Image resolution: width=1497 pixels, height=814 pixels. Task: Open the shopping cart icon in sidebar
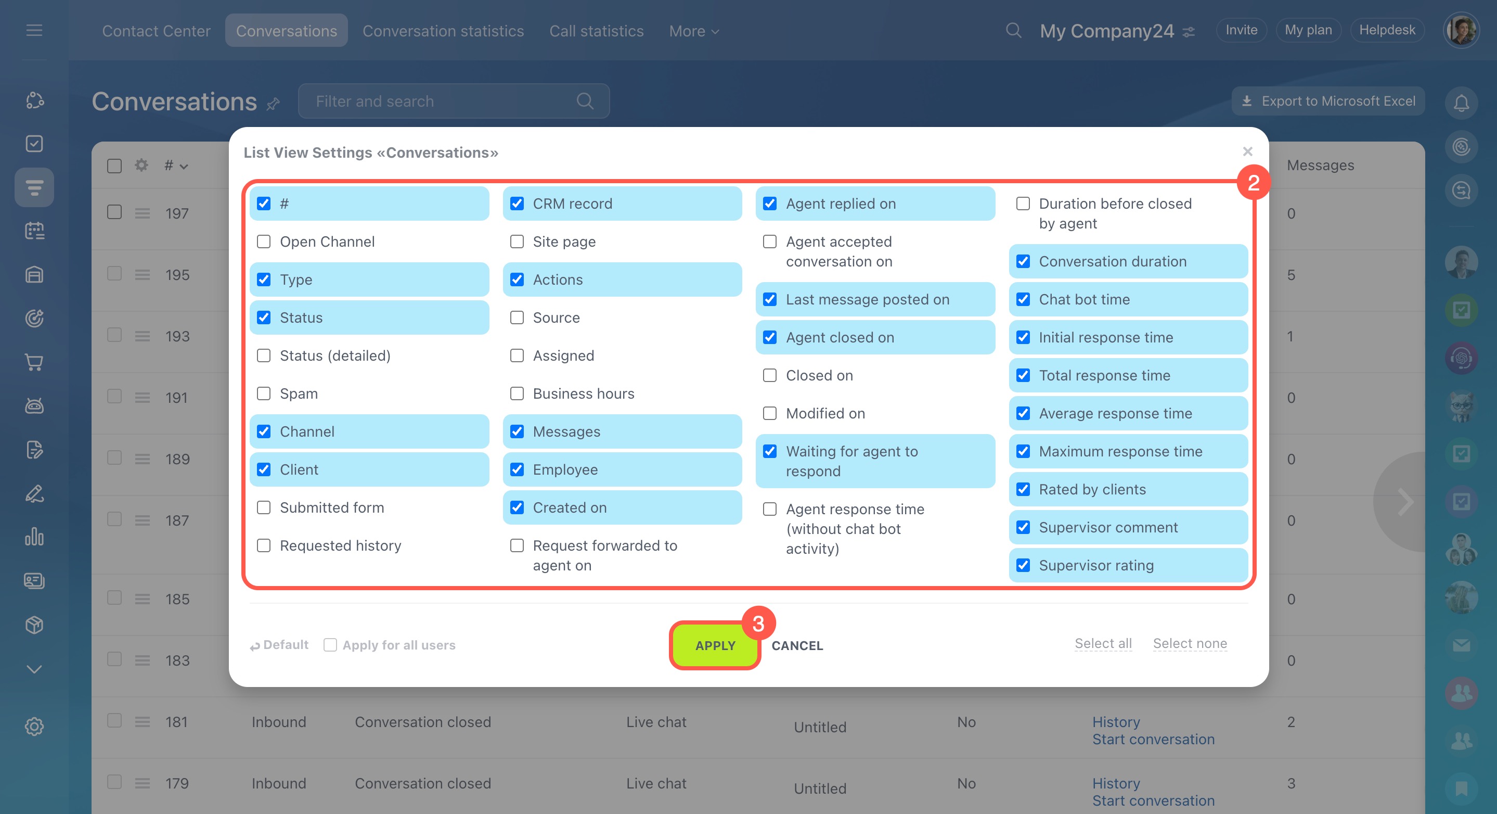click(x=34, y=362)
